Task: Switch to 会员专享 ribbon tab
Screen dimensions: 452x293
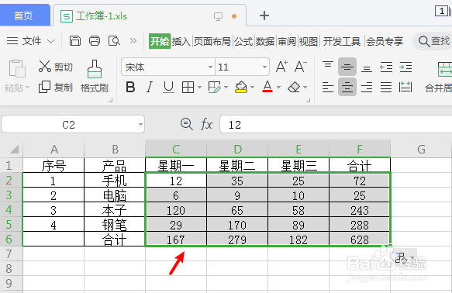Action: pyautogui.click(x=385, y=42)
